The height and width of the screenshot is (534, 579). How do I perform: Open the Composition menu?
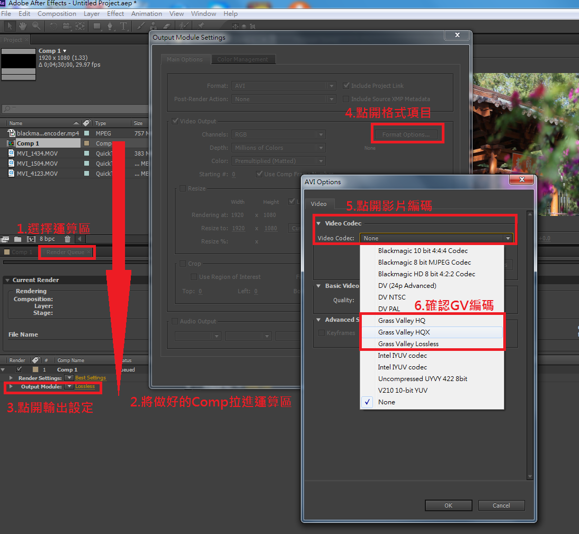(57, 14)
